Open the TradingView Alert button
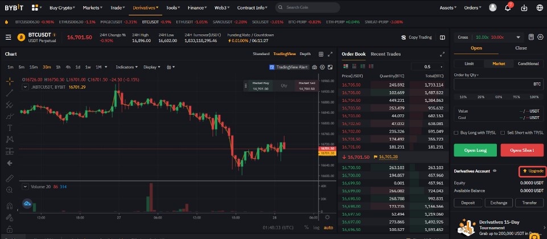 click(x=289, y=67)
